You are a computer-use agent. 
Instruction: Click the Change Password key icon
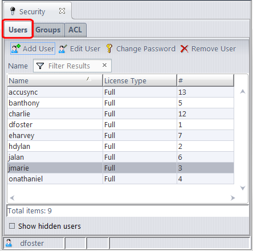(109, 48)
